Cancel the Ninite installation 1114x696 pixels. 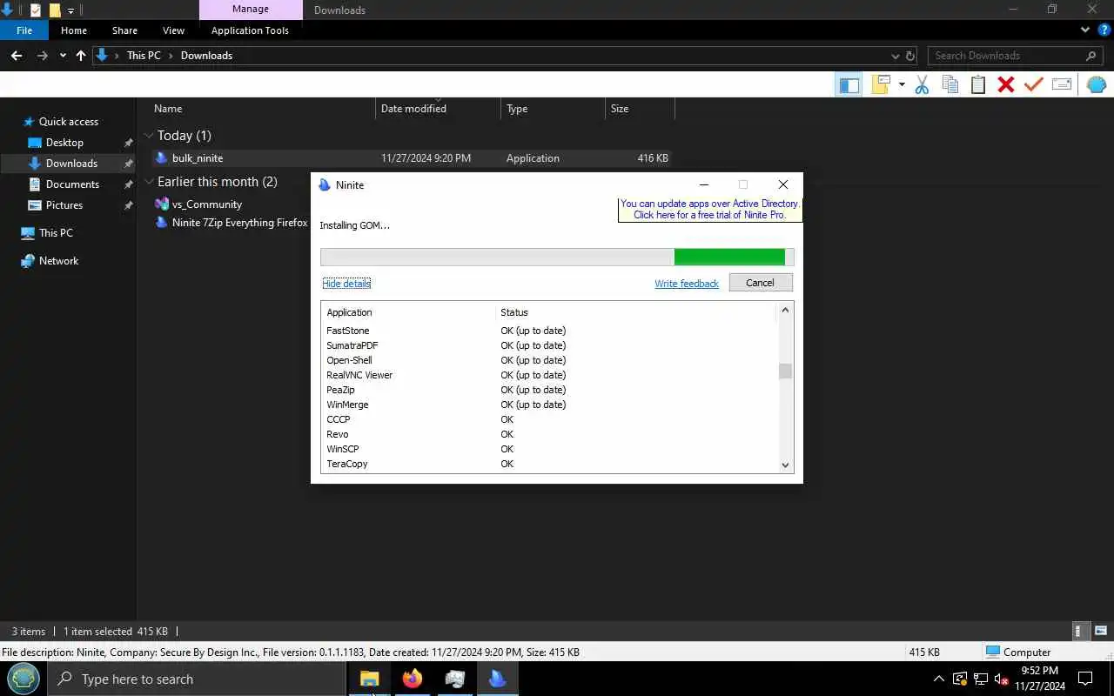tap(760, 283)
